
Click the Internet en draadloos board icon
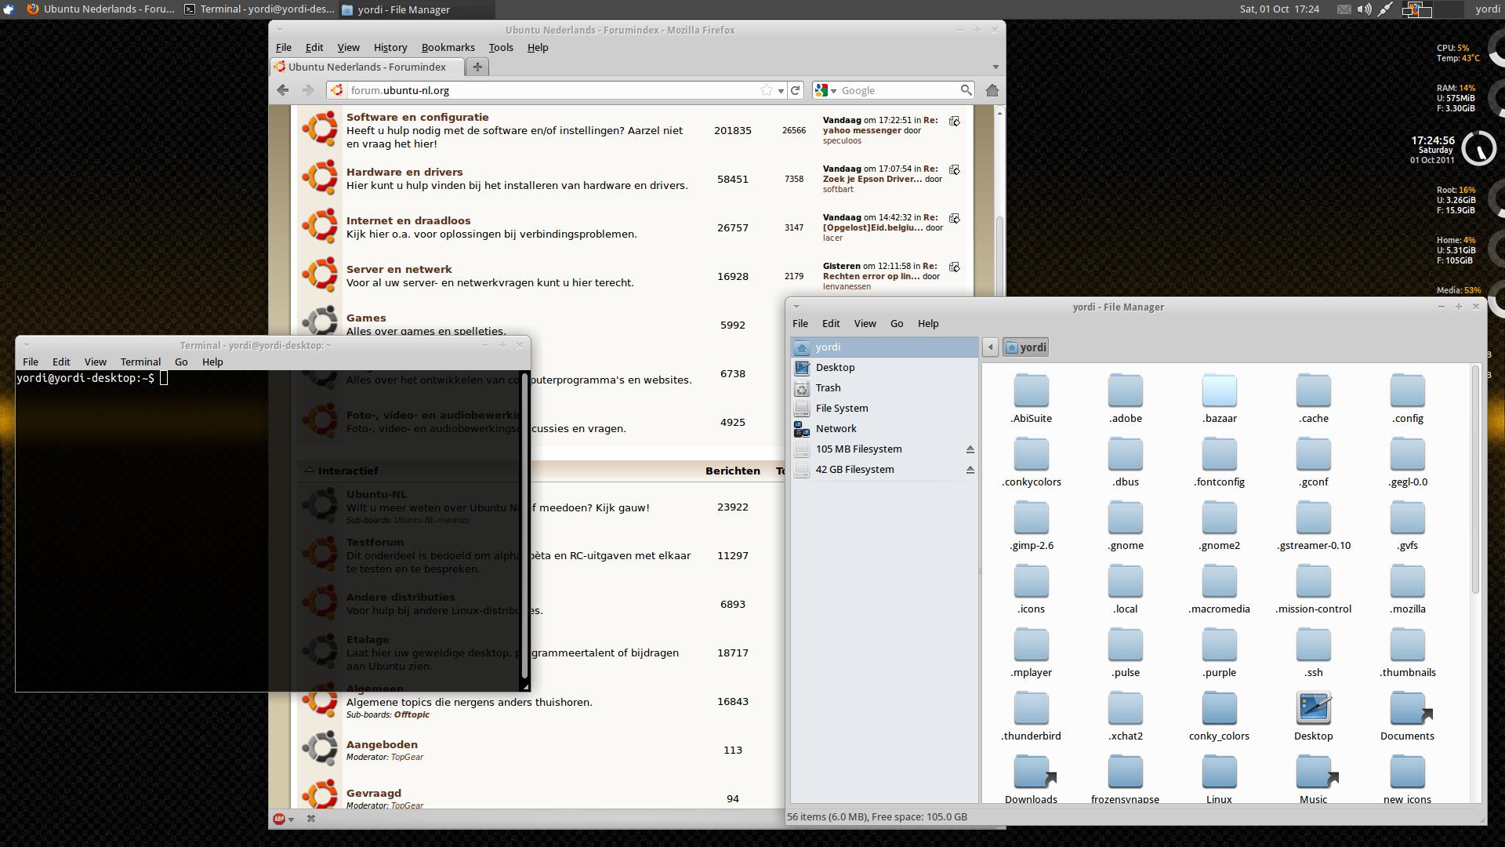click(x=320, y=226)
